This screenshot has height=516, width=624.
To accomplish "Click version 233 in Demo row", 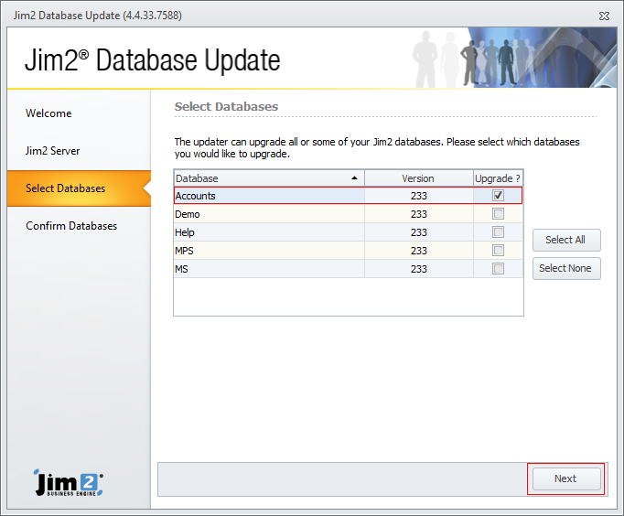I will tap(419, 214).
